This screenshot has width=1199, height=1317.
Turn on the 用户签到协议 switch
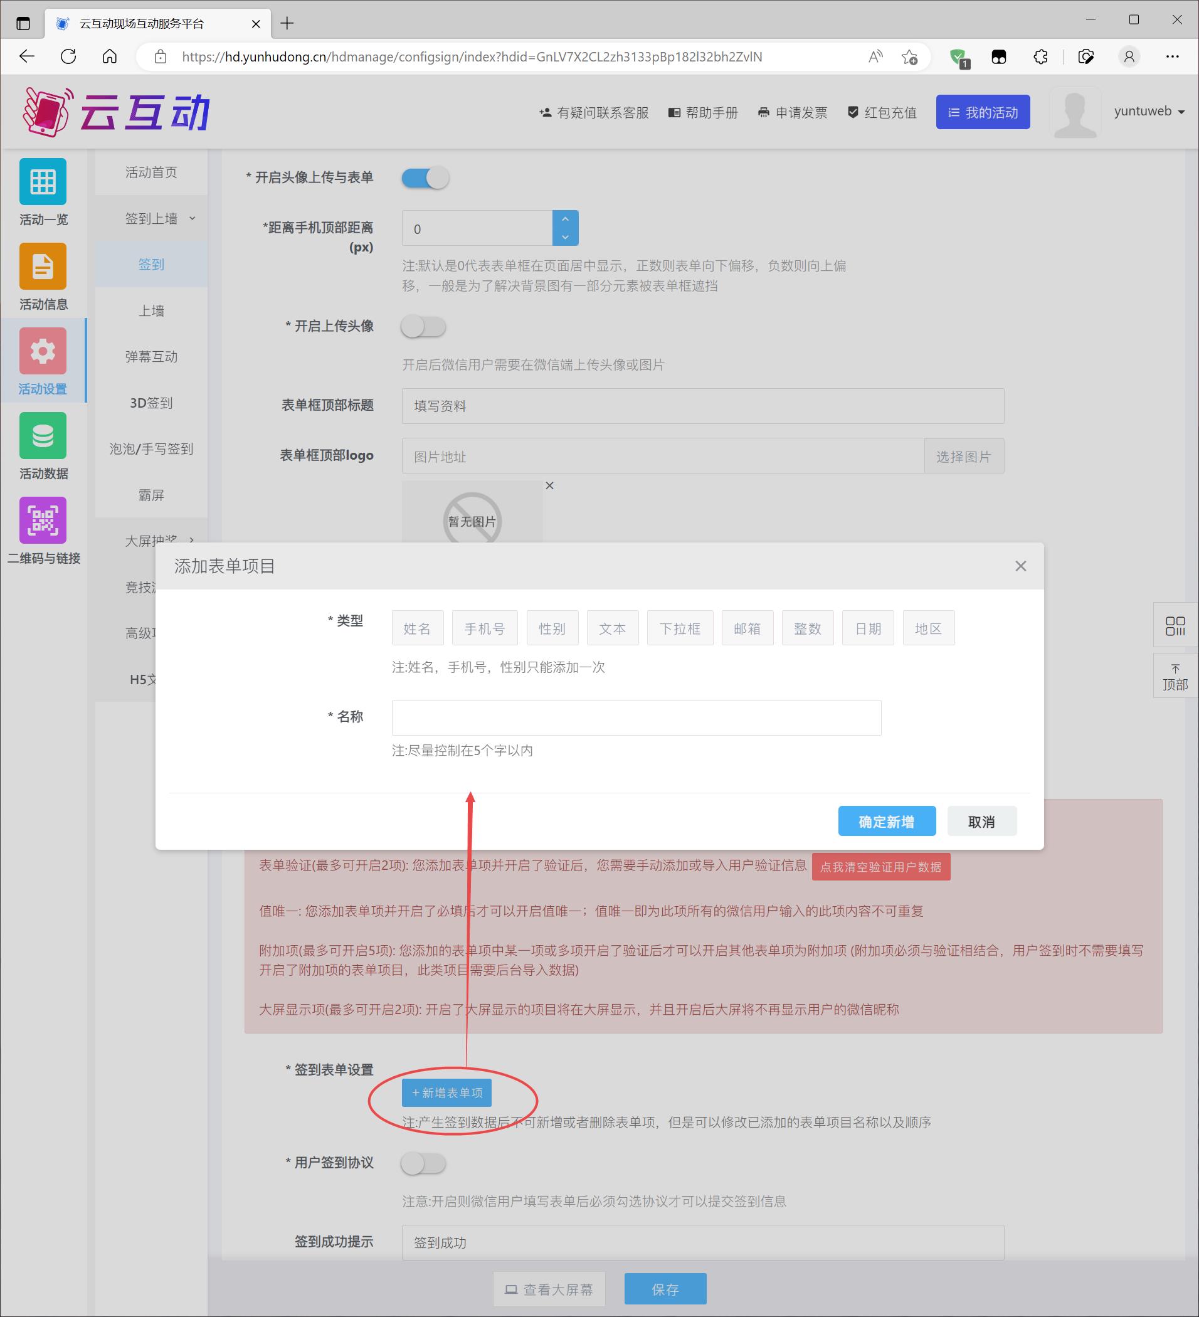point(423,1163)
